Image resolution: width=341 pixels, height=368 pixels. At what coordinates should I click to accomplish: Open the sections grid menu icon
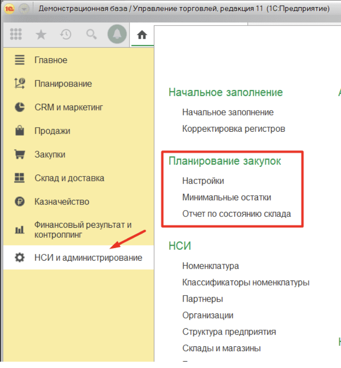click(x=16, y=35)
